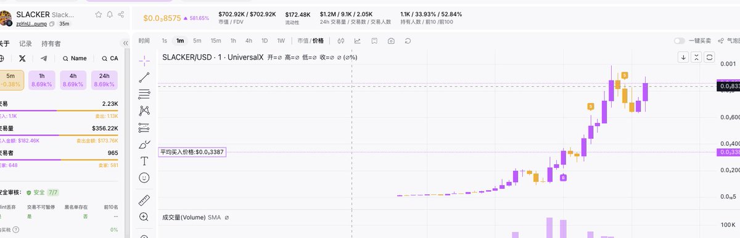Viewport: 740px width, 238px height.
Task: Take a chart snapshot with camera icon
Action: coord(391,41)
